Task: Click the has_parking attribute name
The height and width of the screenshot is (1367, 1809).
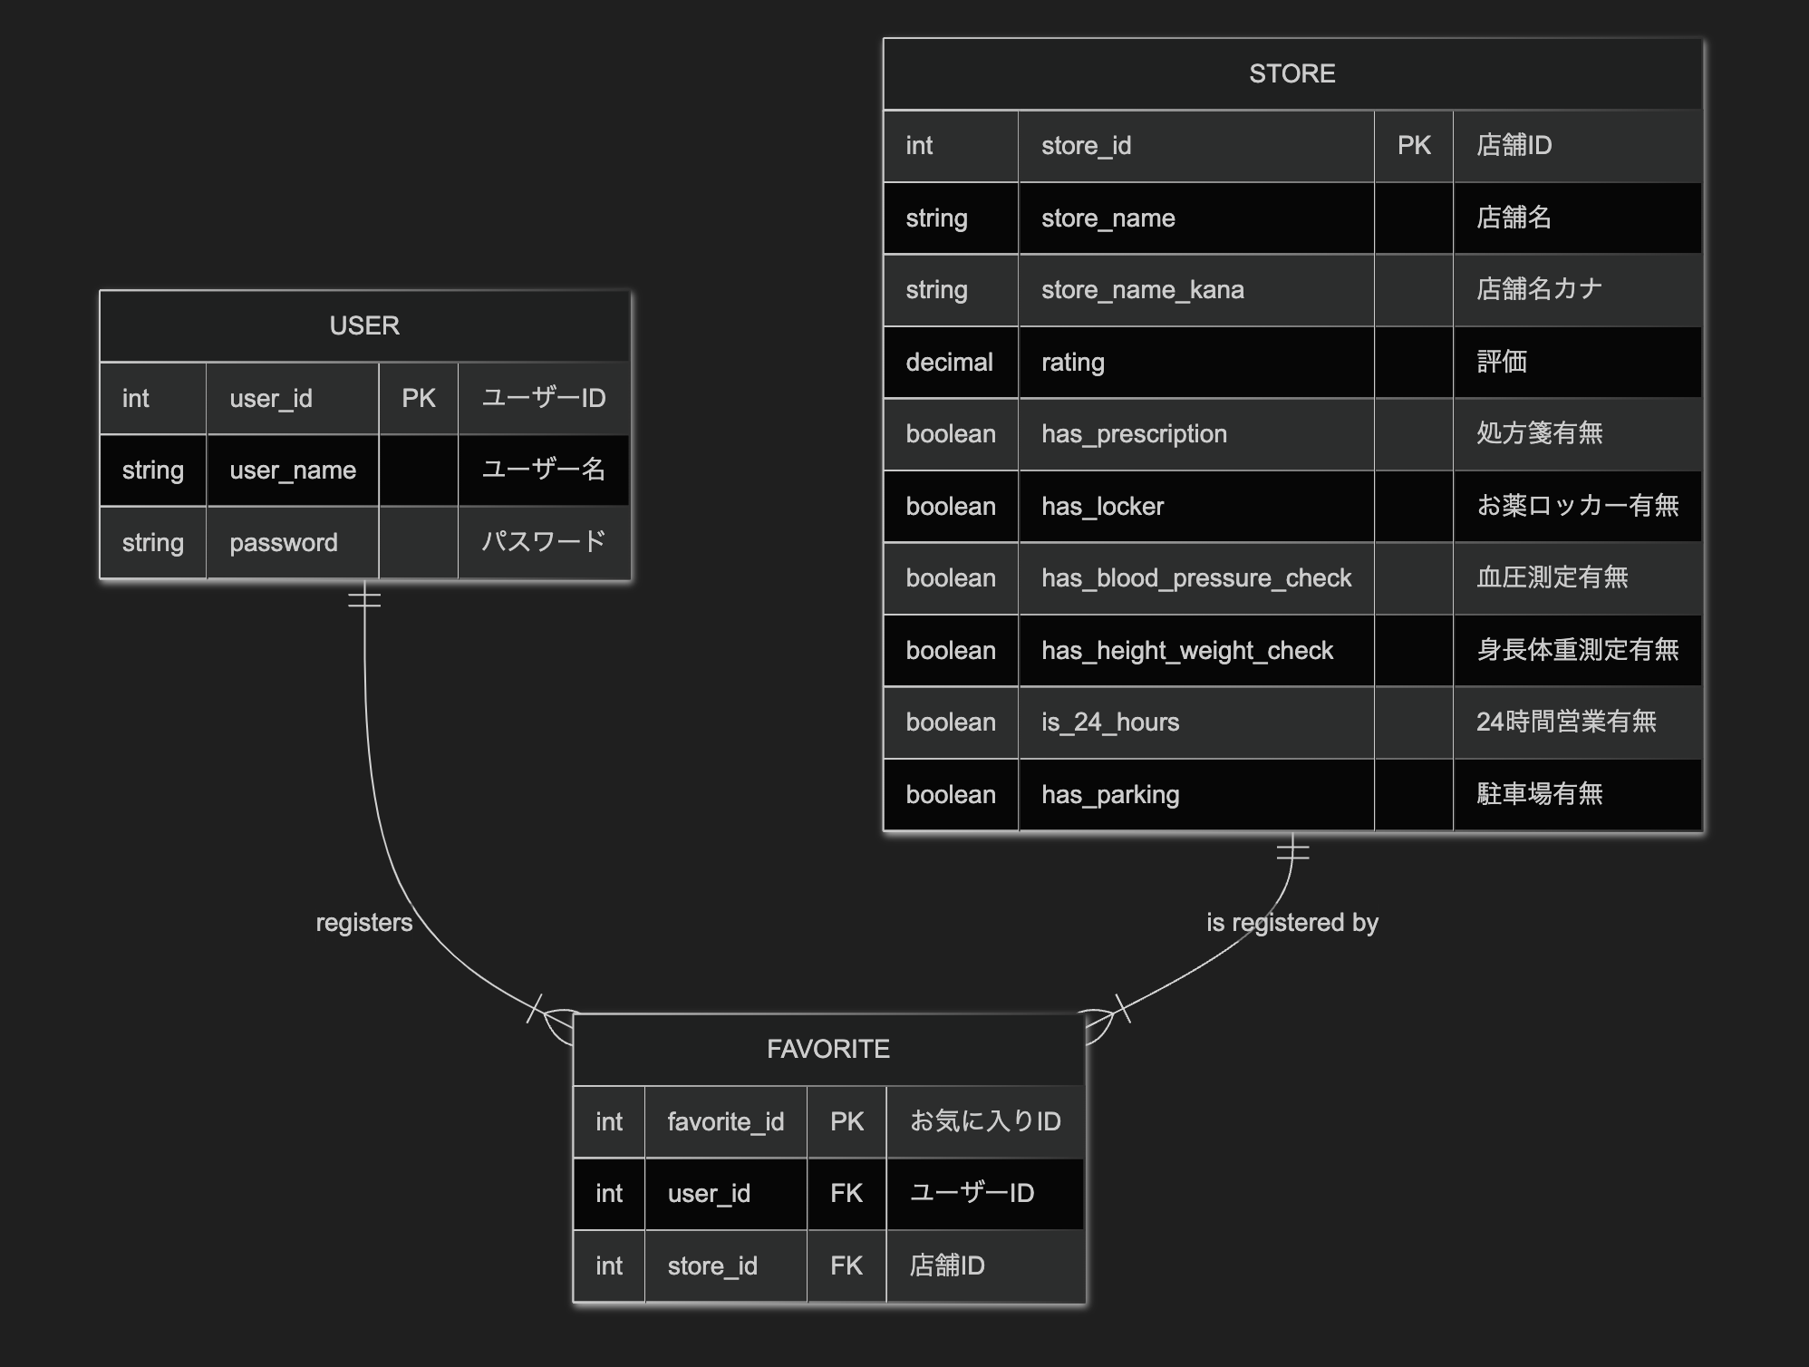Action: [1109, 795]
